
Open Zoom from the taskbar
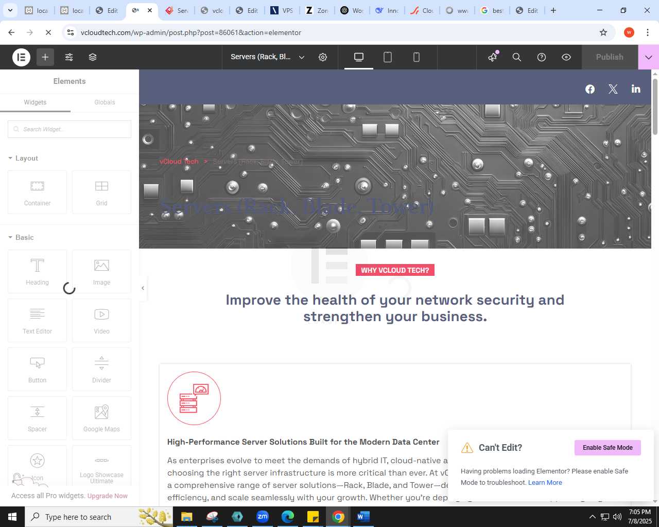click(263, 517)
